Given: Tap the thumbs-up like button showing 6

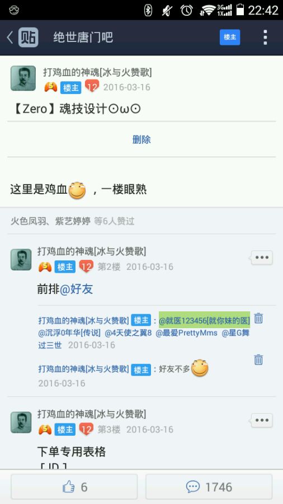Looking at the screenshot, I should point(74,487).
